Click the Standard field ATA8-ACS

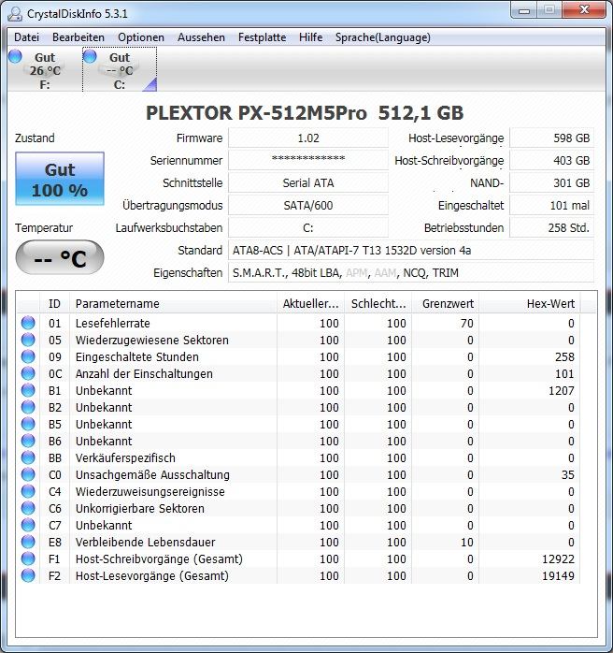click(411, 251)
